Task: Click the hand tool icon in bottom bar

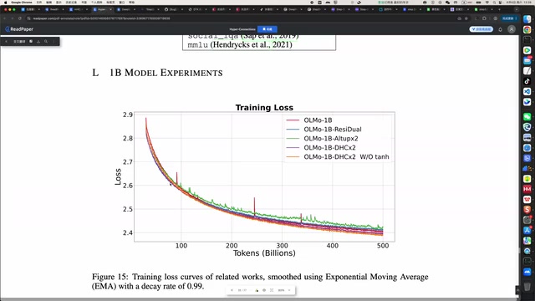Action: pos(257,290)
